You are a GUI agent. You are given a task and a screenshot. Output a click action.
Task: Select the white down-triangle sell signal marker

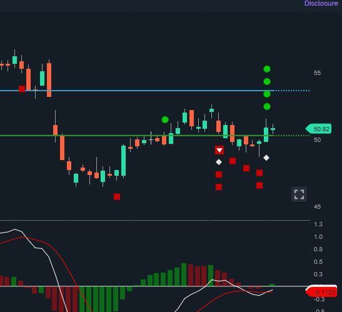click(x=219, y=150)
